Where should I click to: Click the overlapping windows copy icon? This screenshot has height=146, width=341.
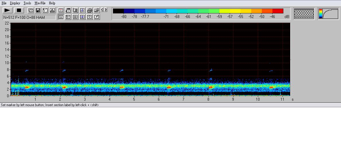click(x=31, y=10)
